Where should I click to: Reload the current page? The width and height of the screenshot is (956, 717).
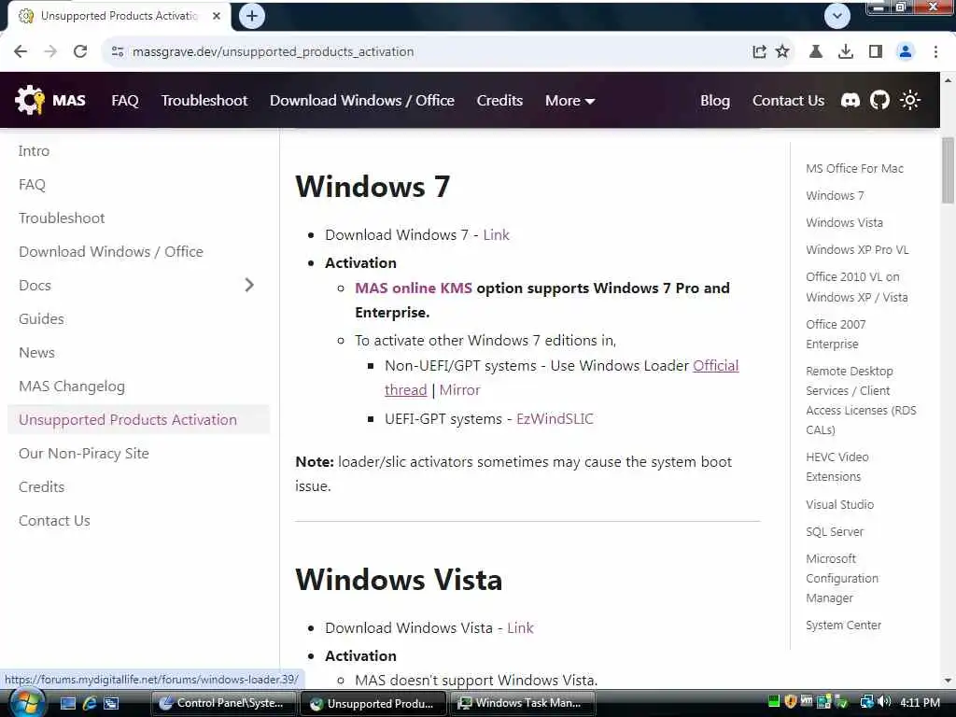(x=80, y=52)
